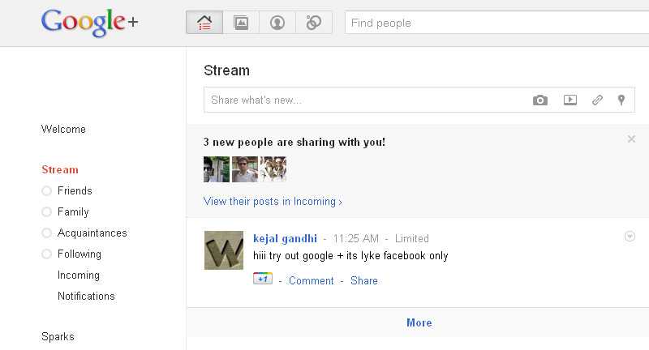Open the Home stream icon
The width and height of the screenshot is (649, 350).
(204, 23)
